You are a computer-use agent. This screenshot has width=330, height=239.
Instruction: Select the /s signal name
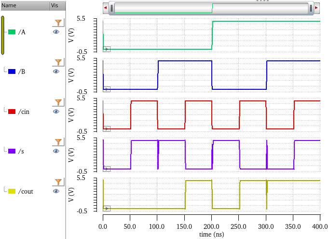(x=21, y=151)
